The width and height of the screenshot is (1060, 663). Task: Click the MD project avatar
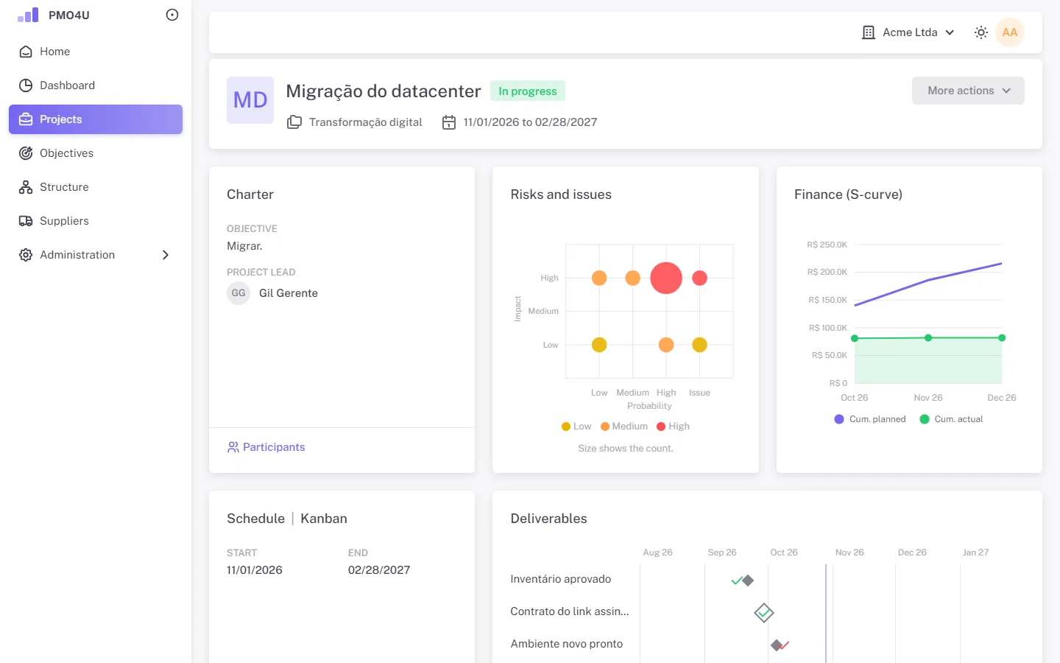(x=250, y=100)
